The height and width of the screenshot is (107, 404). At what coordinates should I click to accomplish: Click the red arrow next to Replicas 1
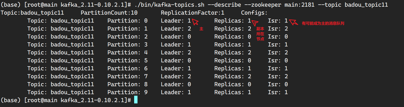(255, 23)
